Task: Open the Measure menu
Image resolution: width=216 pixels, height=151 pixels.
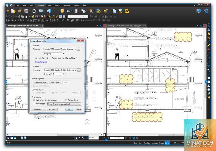Action: pos(67,6)
